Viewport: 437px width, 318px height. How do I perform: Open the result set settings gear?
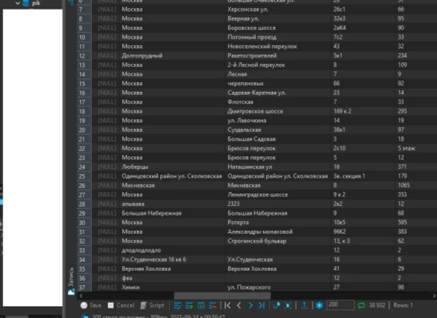pyautogui.click(x=319, y=305)
